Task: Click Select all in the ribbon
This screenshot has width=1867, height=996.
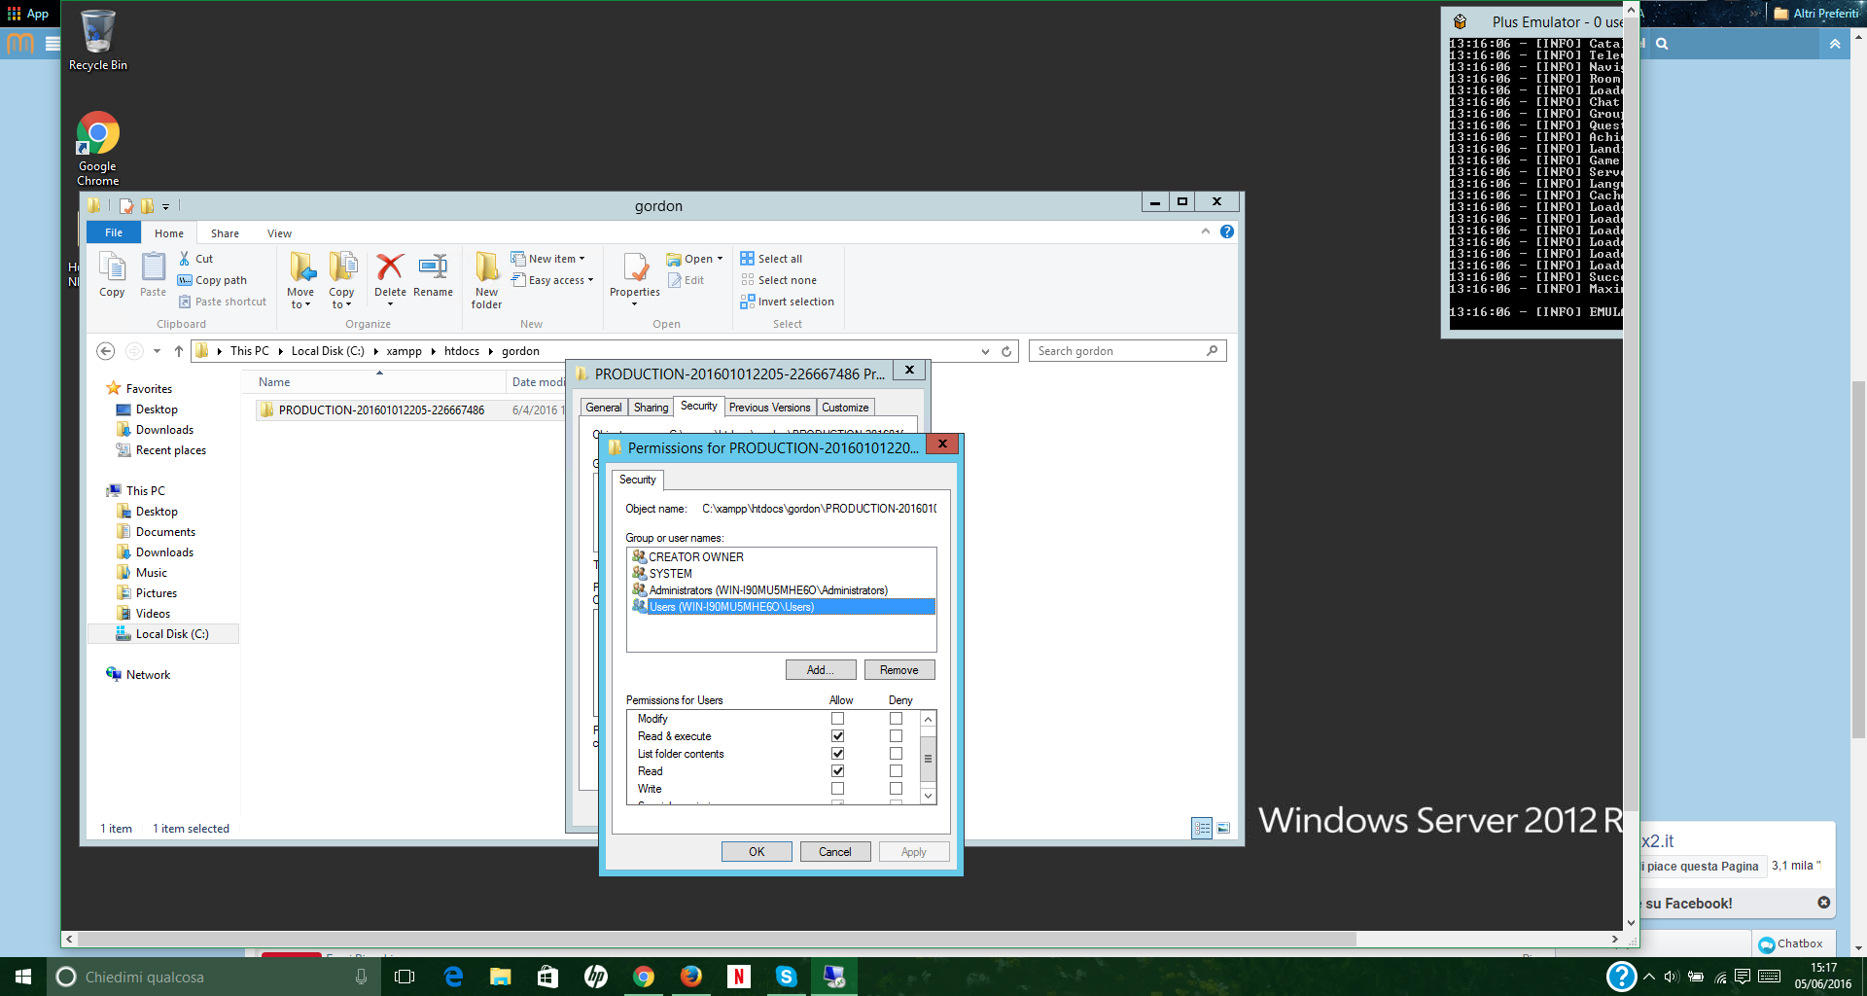Action: click(x=771, y=259)
